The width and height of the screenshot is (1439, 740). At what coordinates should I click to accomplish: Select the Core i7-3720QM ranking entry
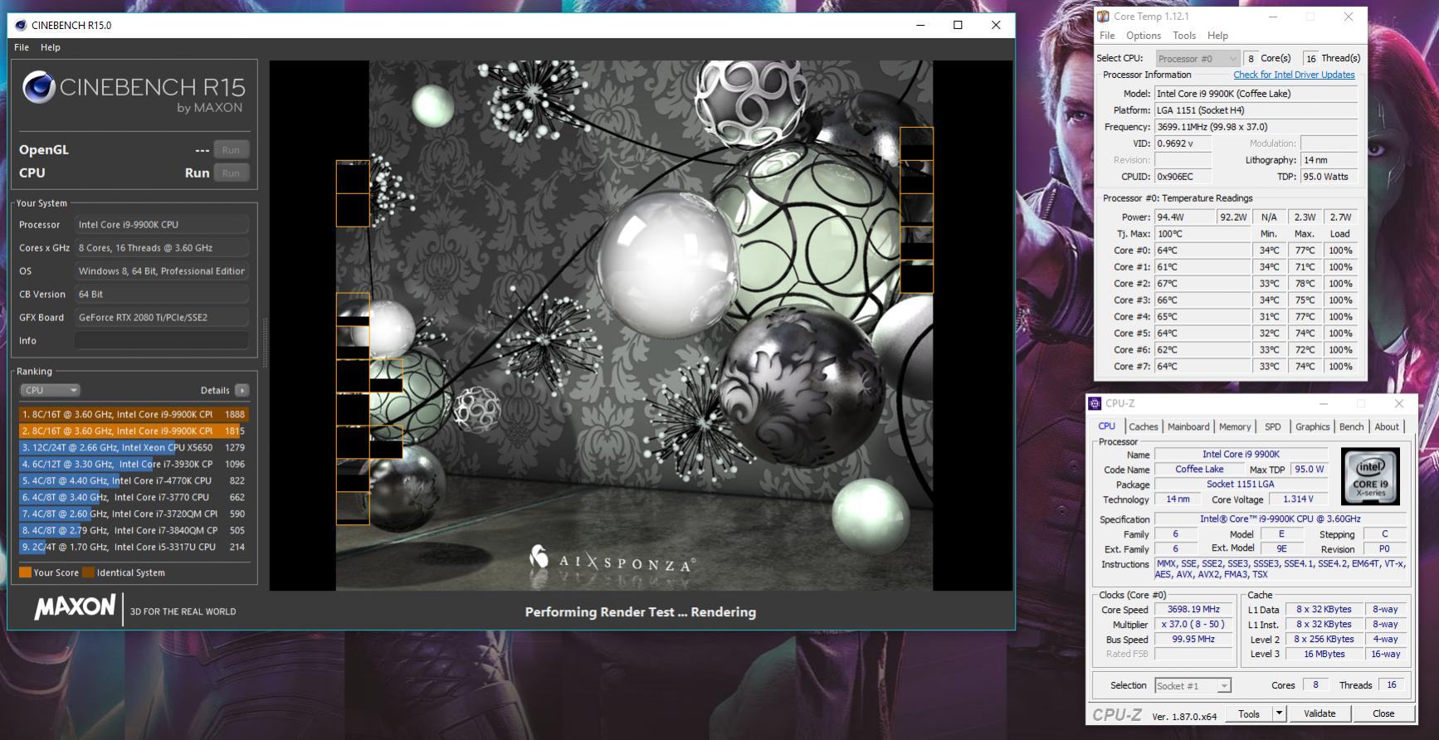(134, 514)
